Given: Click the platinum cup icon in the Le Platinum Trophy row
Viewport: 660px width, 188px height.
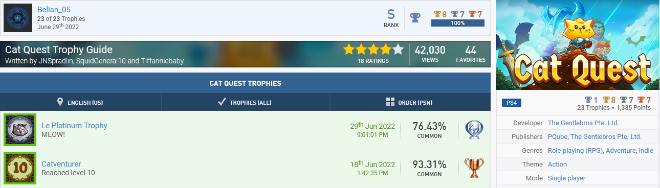Looking at the screenshot, I should [x=474, y=130].
